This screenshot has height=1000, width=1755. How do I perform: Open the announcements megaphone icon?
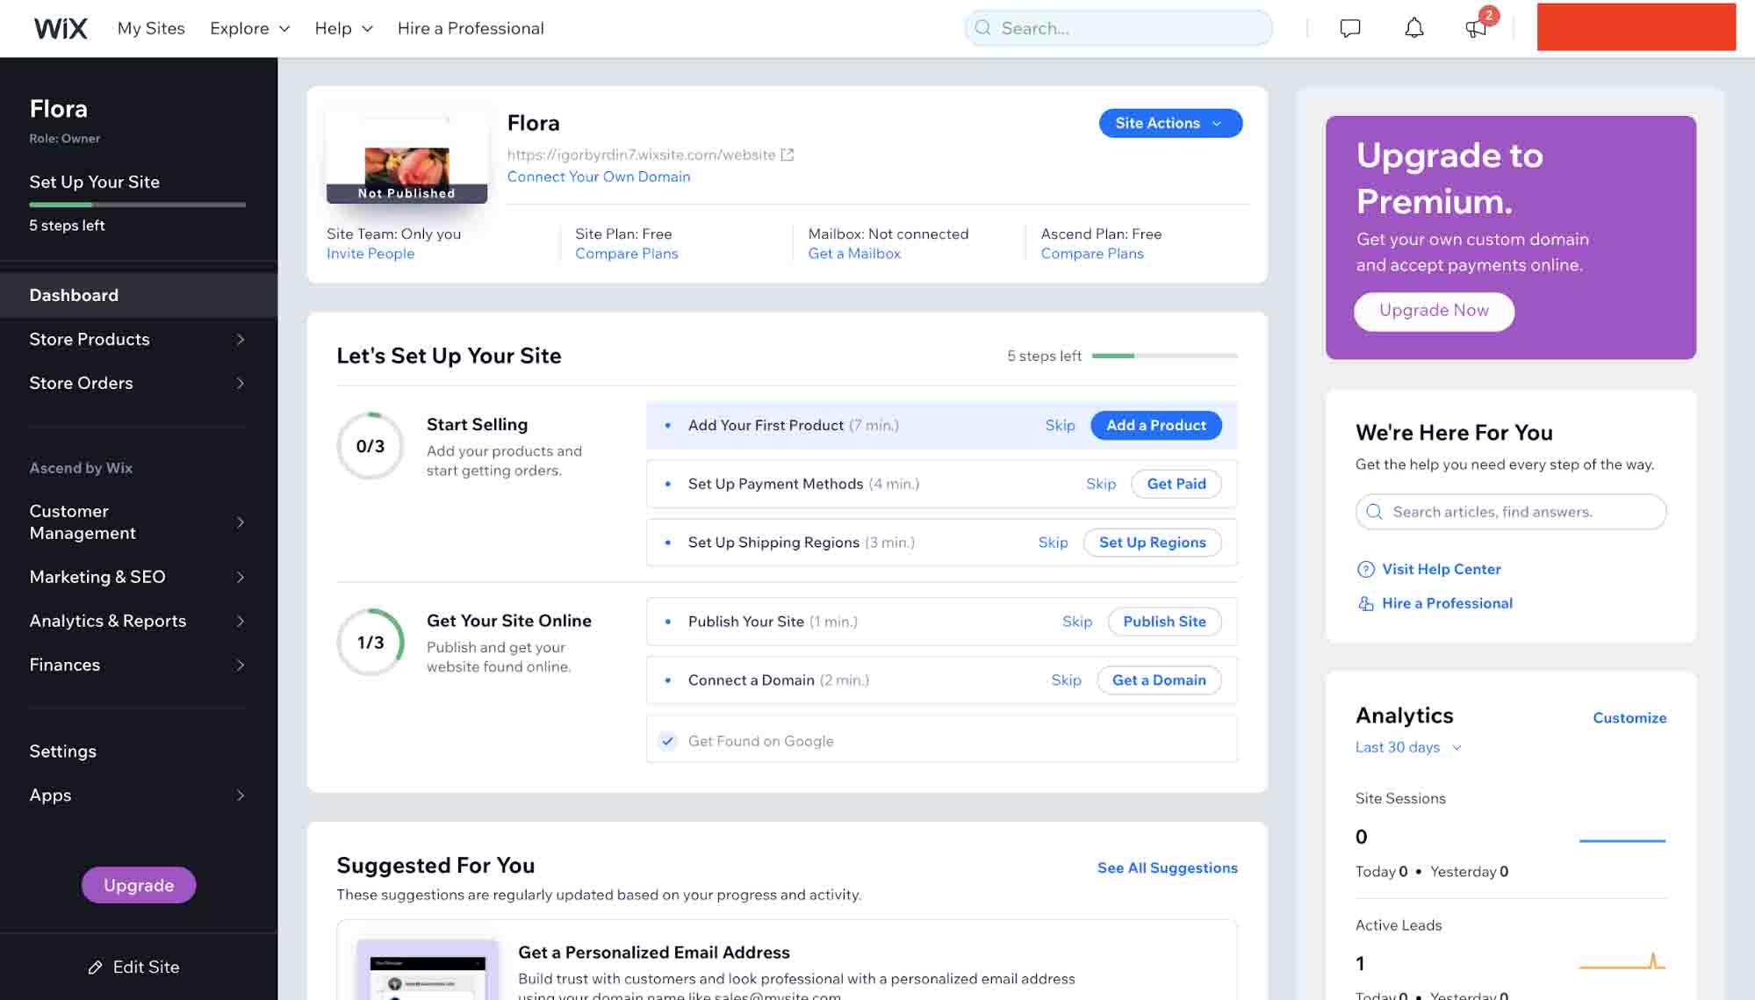(x=1476, y=28)
